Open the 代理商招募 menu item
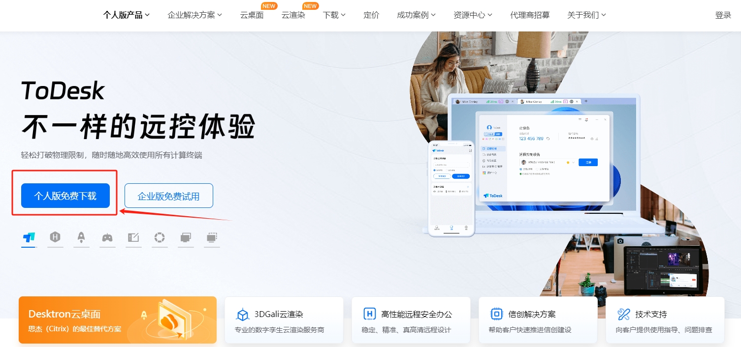The width and height of the screenshot is (741, 347). click(x=530, y=15)
